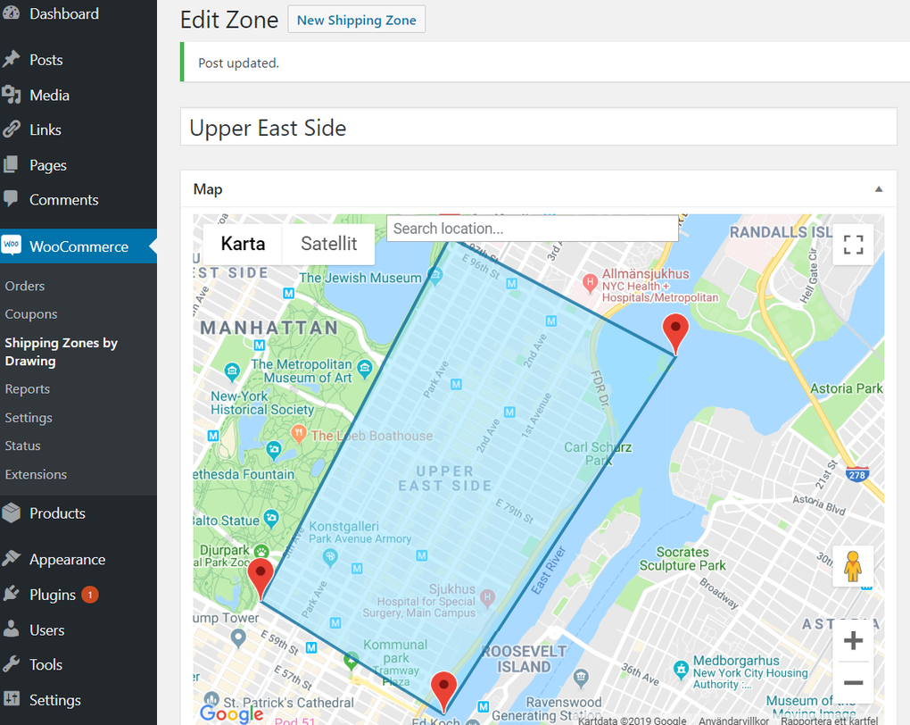Create a New Shipping Zone

tap(356, 19)
